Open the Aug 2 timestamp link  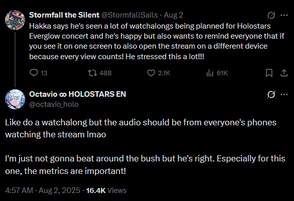tap(174, 15)
